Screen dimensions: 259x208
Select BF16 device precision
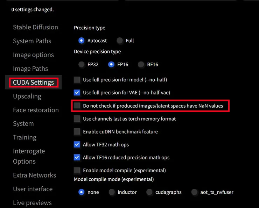click(141, 64)
